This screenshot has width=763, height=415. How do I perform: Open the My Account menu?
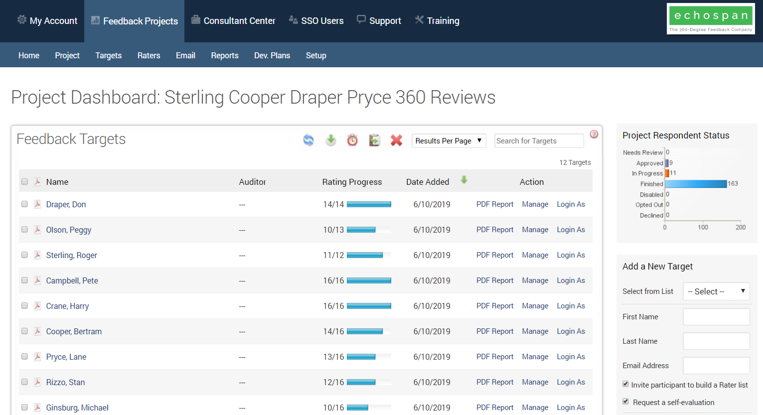pos(47,20)
